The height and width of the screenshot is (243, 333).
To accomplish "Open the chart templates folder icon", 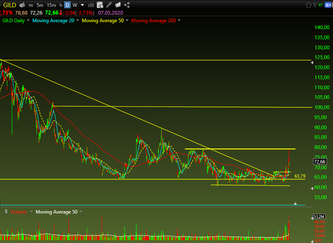I will pyautogui.click(x=118, y=5).
